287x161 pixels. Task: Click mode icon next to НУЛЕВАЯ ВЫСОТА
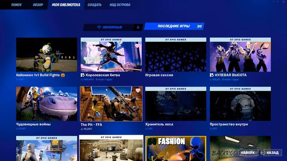coord(212,75)
